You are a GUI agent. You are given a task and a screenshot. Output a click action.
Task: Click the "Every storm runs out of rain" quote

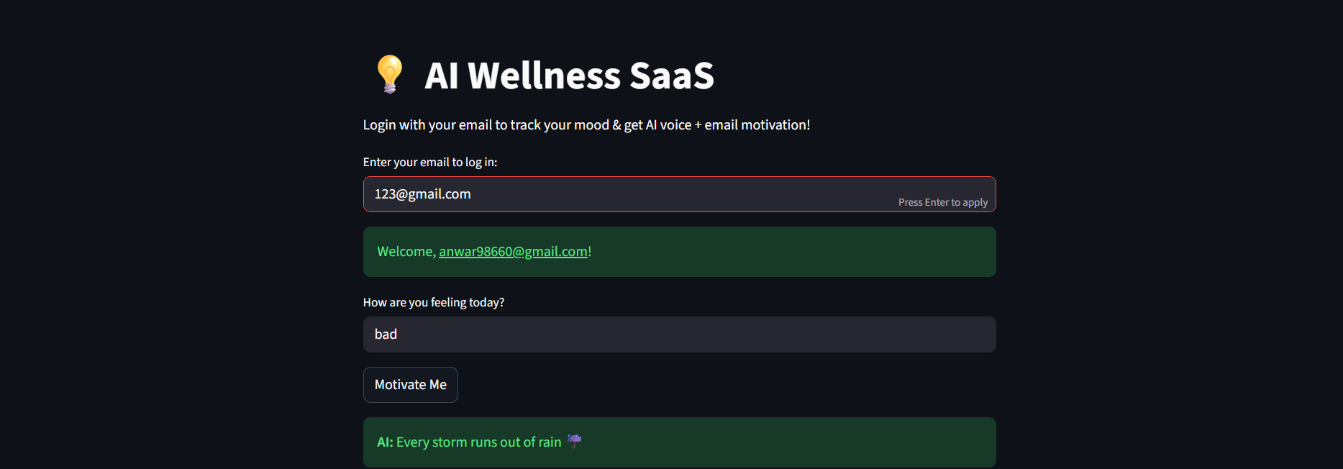[x=478, y=442]
